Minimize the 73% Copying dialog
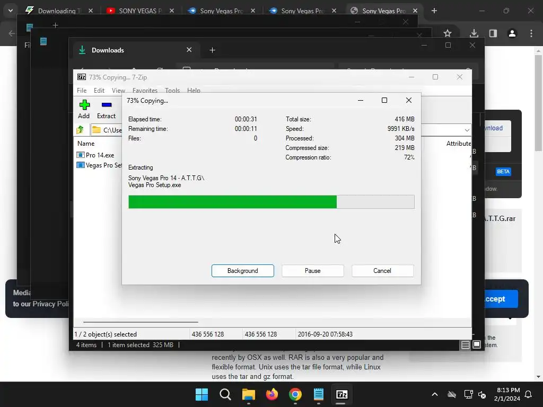 361,100
